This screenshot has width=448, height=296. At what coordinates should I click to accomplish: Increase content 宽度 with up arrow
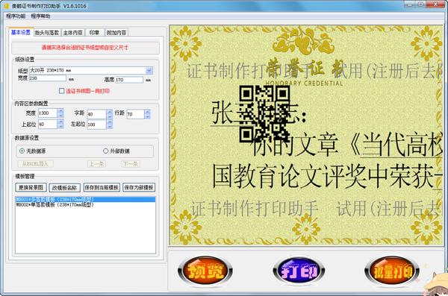[60, 111]
